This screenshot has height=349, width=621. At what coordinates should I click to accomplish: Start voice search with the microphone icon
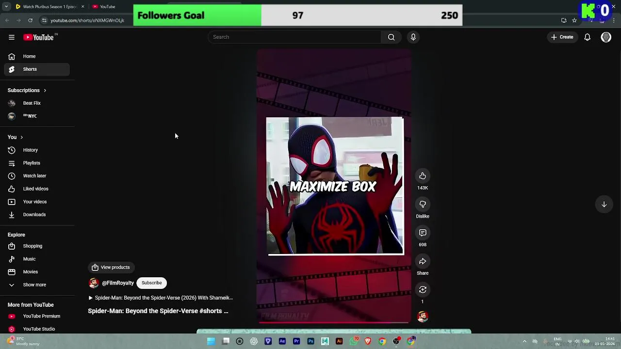413,37
